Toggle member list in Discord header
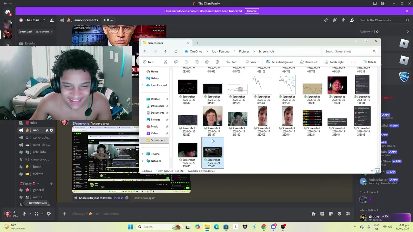 coord(352,20)
